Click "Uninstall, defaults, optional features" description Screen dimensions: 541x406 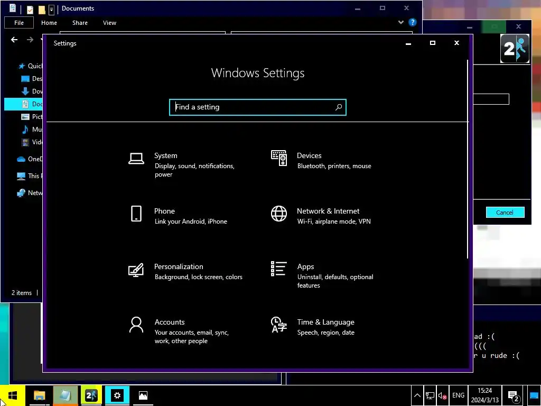[x=335, y=281]
